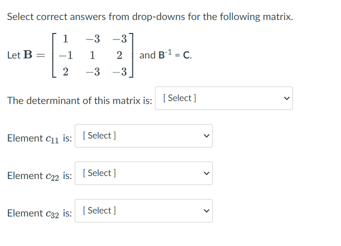
Task: Open the Element c11 Select dropdown
Action: click(x=143, y=136)
